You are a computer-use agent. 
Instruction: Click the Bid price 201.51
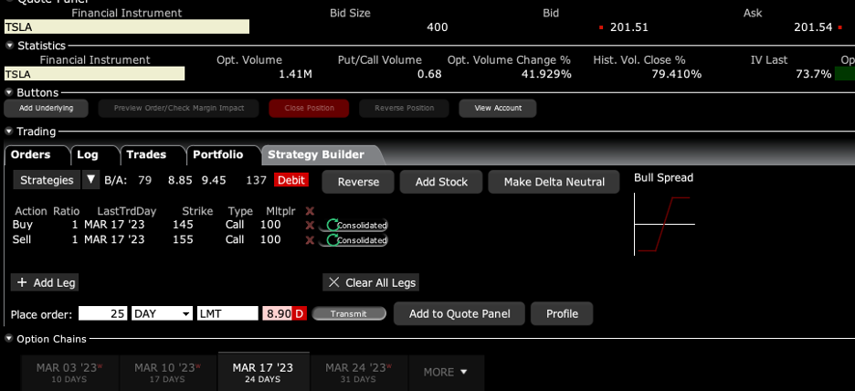pos(629,26)
